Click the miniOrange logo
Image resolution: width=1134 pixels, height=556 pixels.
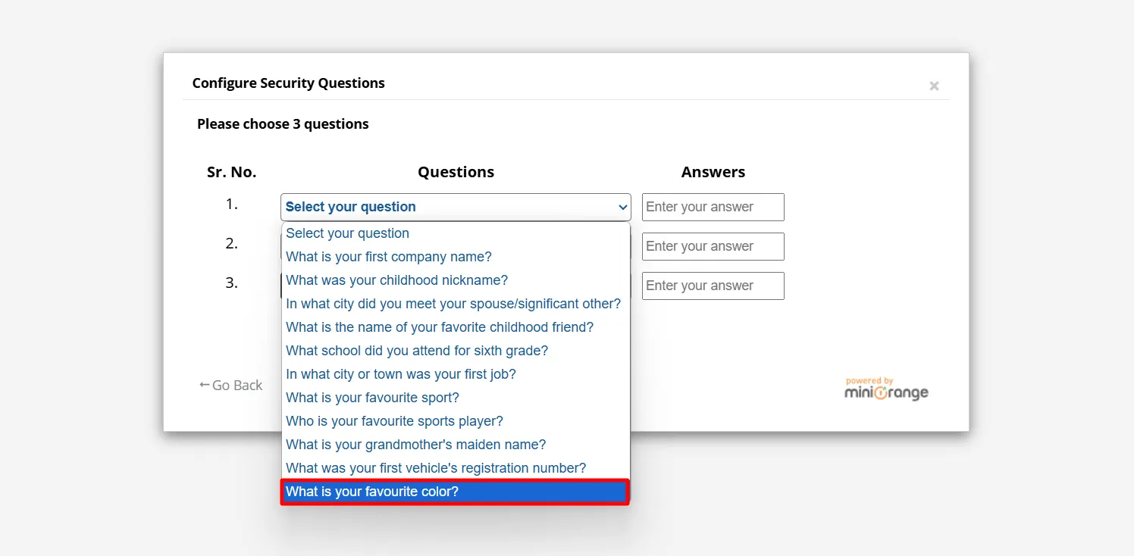[886, 389]
